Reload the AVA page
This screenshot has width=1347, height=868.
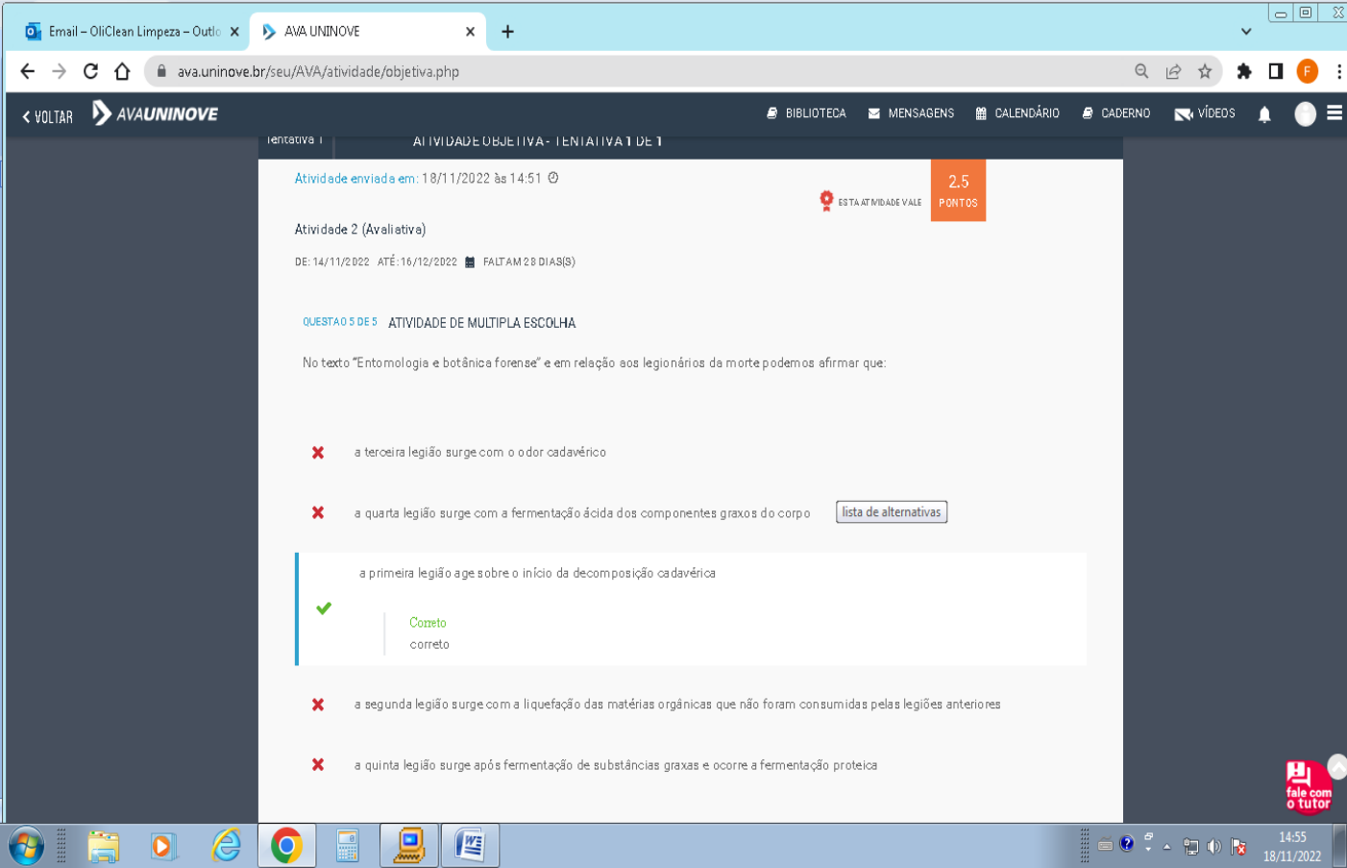point(90,71)
